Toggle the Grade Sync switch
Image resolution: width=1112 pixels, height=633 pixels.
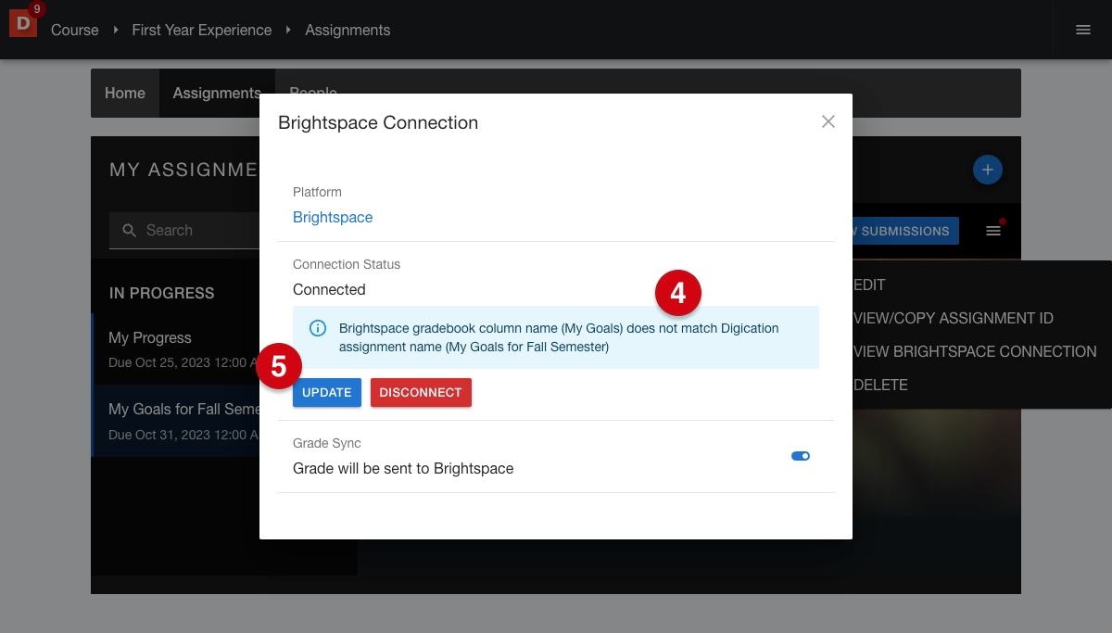(x=801, y=456)
